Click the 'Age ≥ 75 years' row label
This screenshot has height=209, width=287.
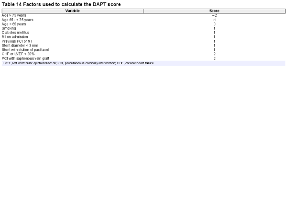click(14, 15)
